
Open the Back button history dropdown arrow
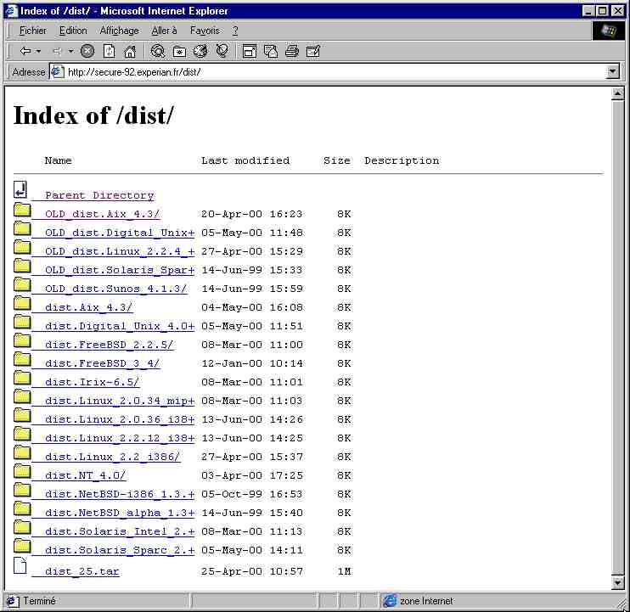(x=38, y=51)
